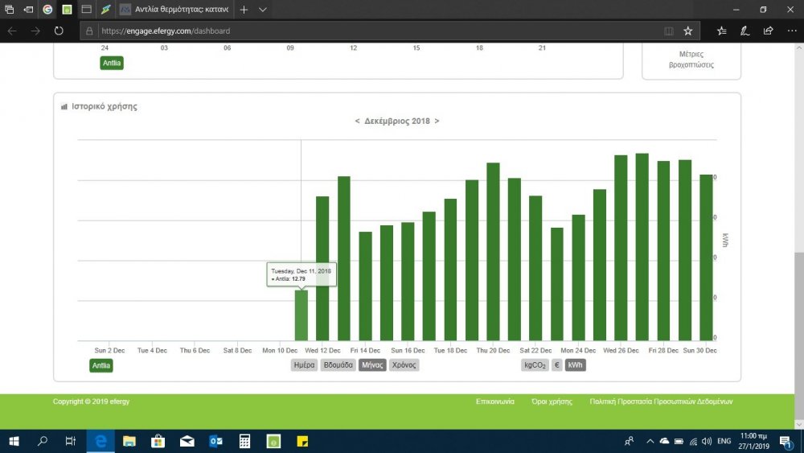This screenshot has height=453, width=804.
Task: Add page to favorites with star icon
Action: point(687,31)
